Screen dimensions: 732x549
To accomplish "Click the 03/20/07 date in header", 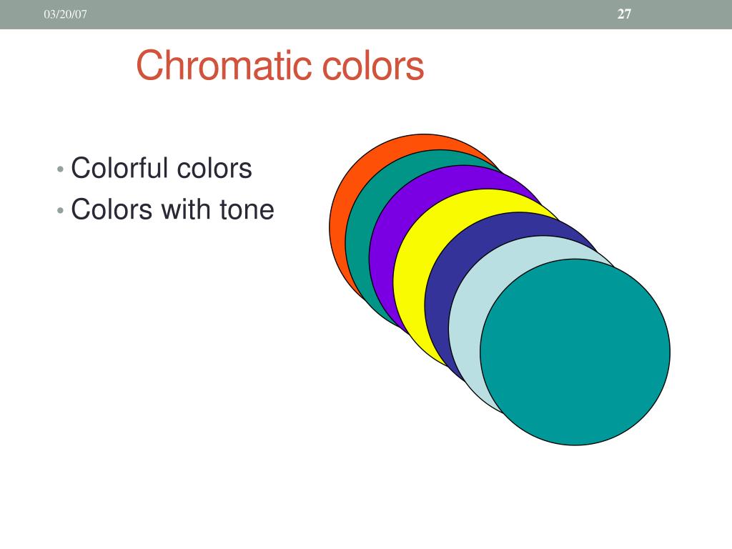I will [65, 14].
